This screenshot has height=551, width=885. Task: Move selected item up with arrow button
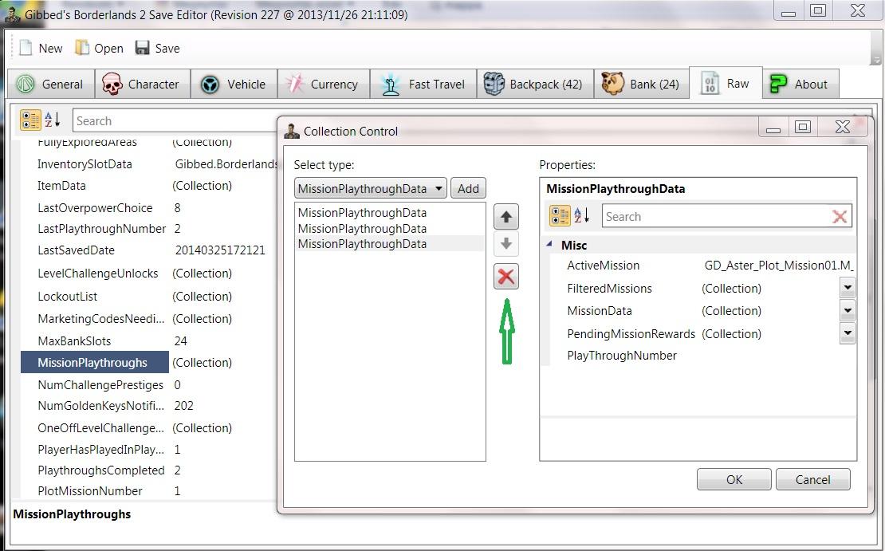pos(506,217)
